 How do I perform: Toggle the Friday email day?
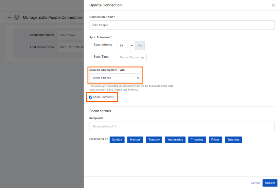coord(215,140)
